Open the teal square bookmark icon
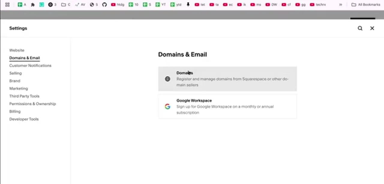The height and width of the screenshot is (184, 384). [x=42, y=4]
